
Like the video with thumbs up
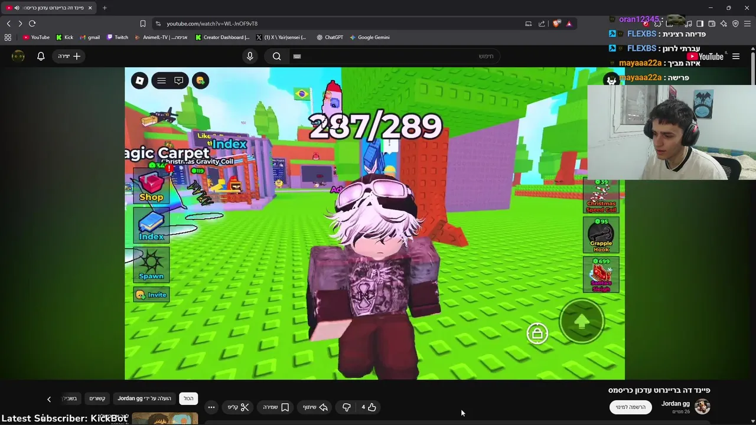pyautogui.click(x=369, y=407)
